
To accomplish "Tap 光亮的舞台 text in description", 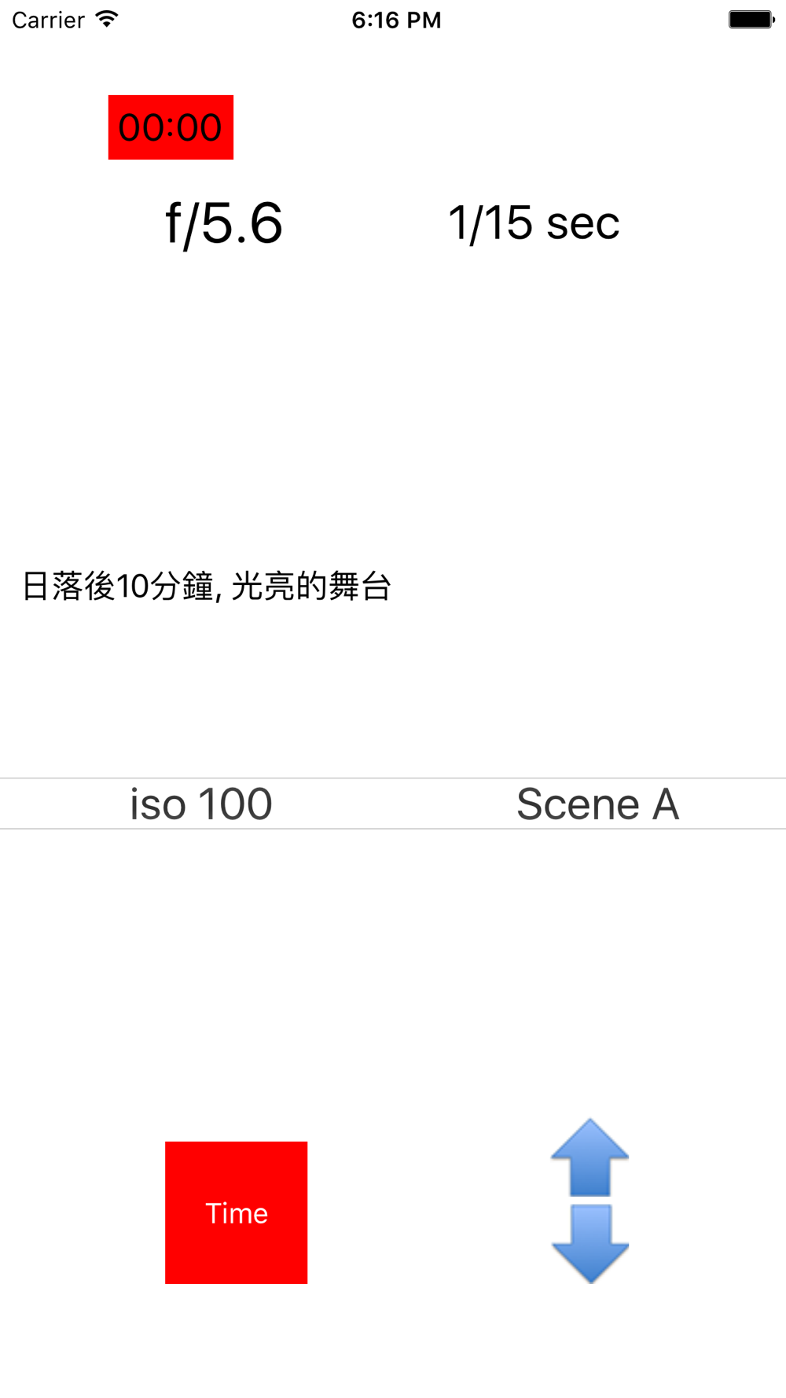I will click(311, 587).
